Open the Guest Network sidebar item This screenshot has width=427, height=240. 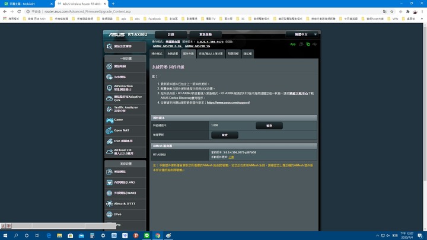pyautogui.click(x=125, y=77)
